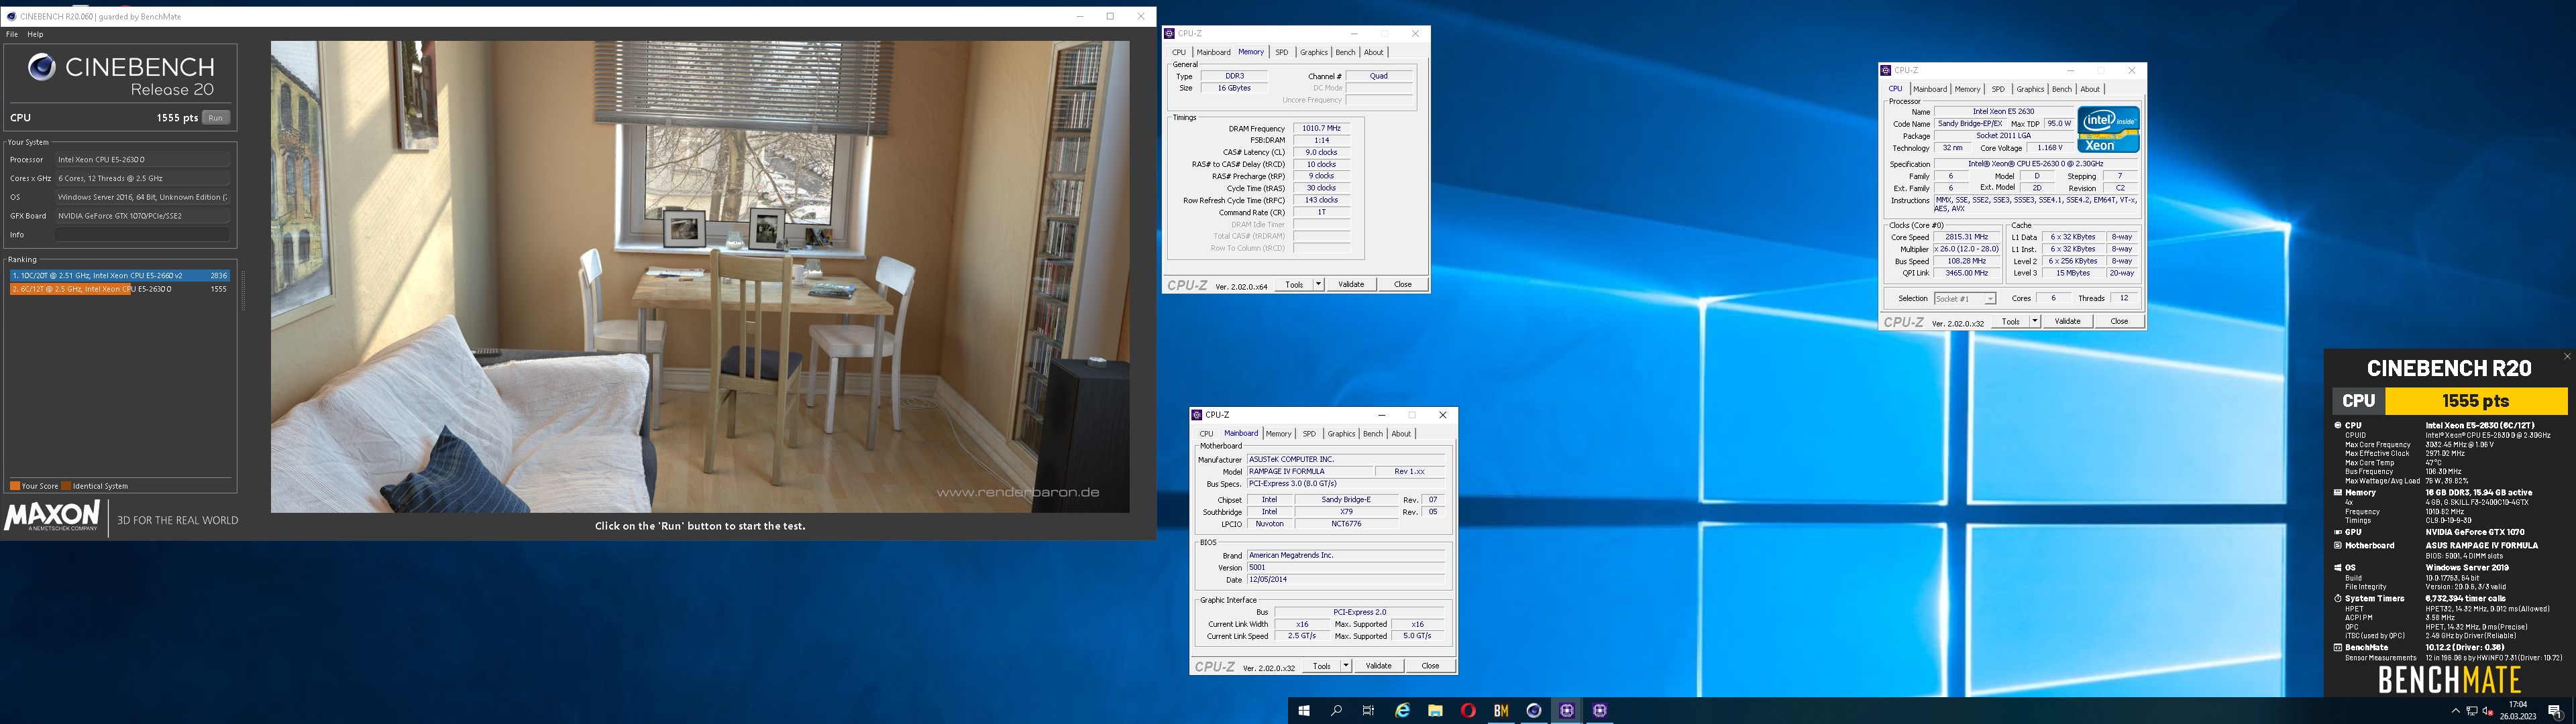
Task: Open the Socket #1 selection dropdown
Action: pos(1965,299)
